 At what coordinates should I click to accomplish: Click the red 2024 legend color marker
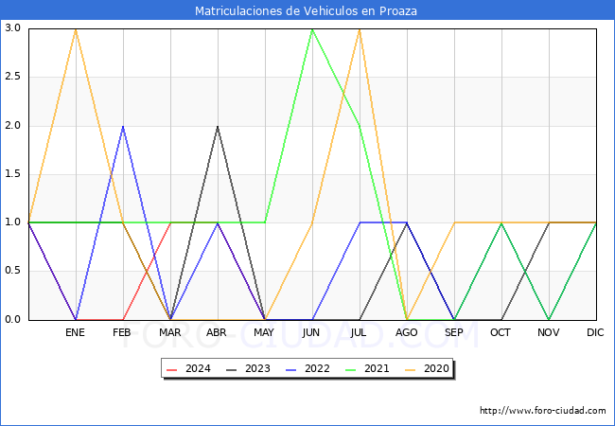[x=172, y=369]
